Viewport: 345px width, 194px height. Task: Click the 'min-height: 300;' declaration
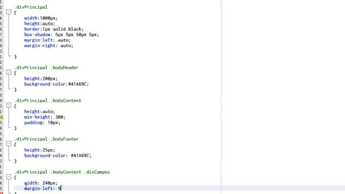coord(45,117)
